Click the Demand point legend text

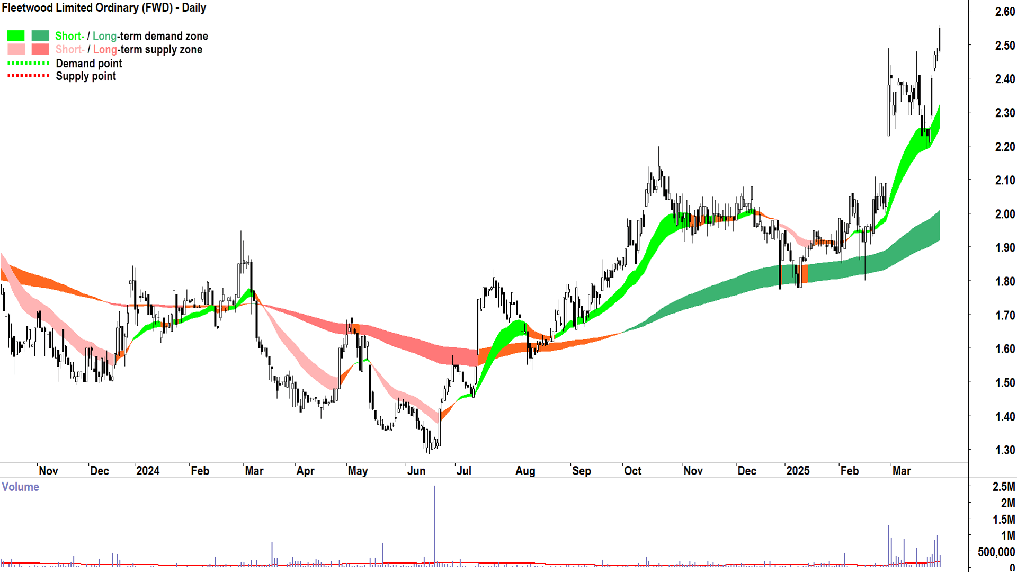point(89,64)
